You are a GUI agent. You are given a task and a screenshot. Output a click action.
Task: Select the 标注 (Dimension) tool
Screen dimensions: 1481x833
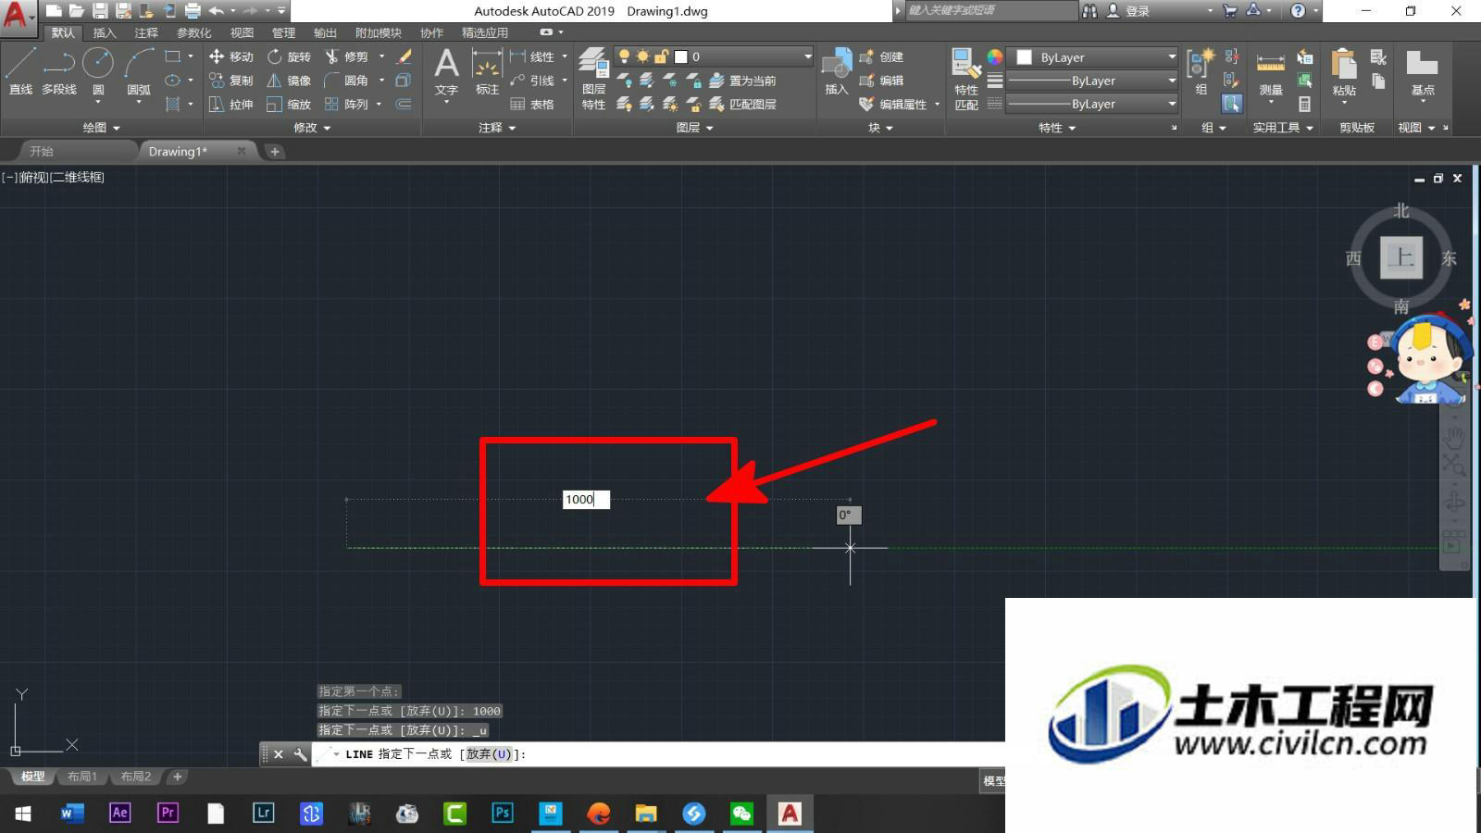click(x=487, y=72)
